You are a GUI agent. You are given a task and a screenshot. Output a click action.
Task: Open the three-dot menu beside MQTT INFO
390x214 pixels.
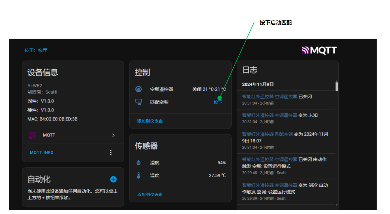coord(111,152)
